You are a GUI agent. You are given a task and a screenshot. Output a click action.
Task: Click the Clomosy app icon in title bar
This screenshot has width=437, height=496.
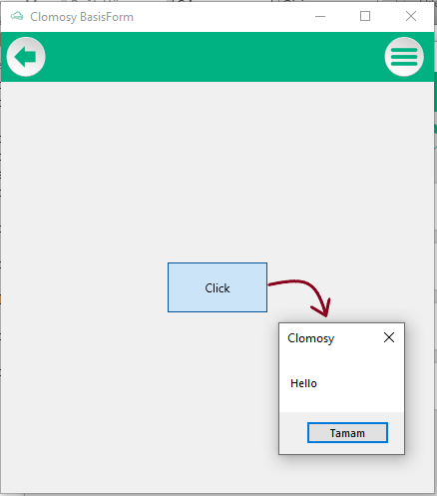coord(17,16)
